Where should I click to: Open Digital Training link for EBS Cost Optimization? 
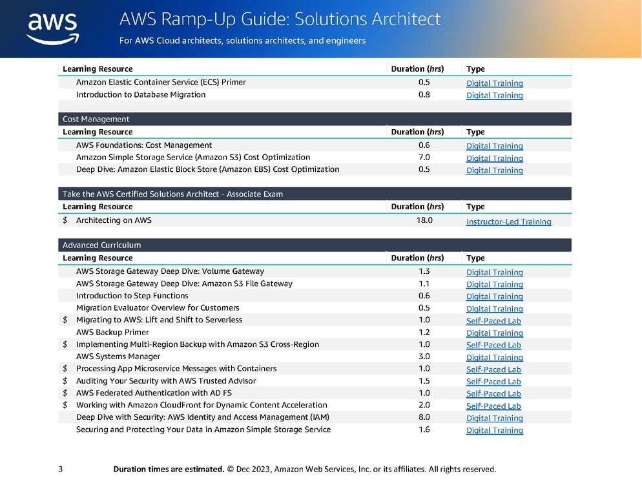495,170
